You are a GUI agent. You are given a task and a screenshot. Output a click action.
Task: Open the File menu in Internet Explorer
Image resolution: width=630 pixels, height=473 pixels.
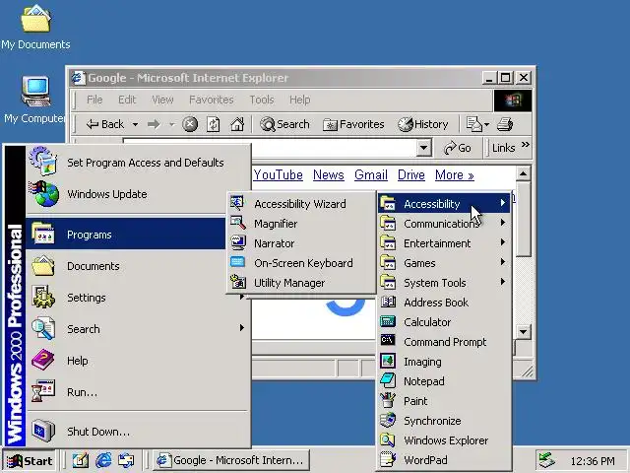click(94, 100)
